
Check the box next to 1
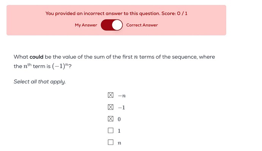point(110,130)
